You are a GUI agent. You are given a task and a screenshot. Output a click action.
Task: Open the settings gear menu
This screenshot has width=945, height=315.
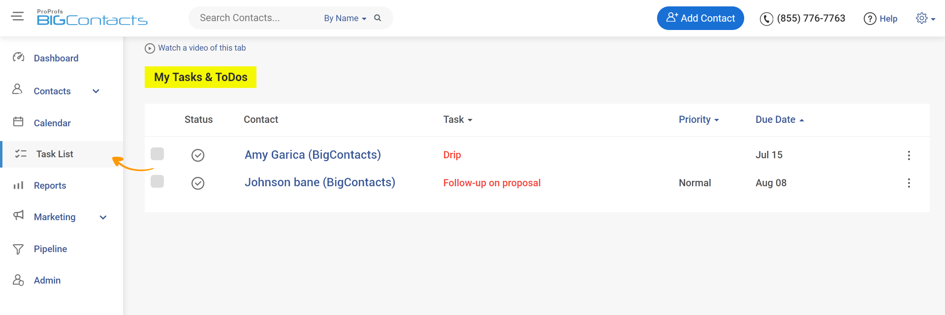tap(922, 18)
